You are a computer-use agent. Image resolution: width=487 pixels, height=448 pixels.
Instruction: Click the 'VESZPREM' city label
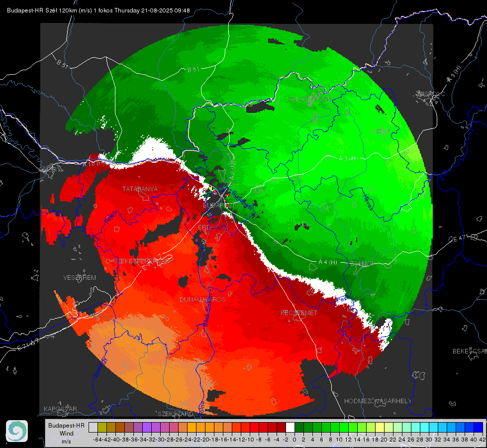click(80, 277)
